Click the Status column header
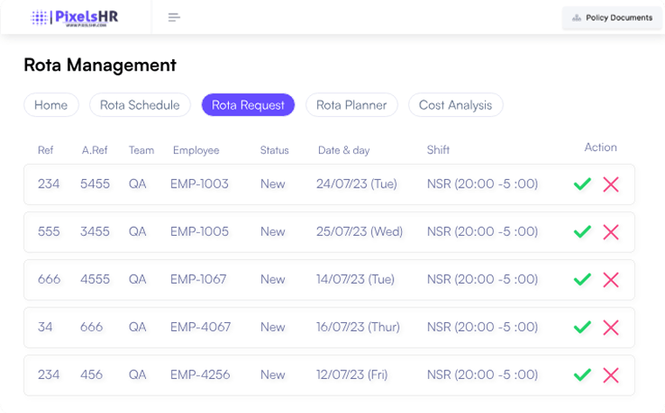The image size is (665, 413). pos(274,150)
